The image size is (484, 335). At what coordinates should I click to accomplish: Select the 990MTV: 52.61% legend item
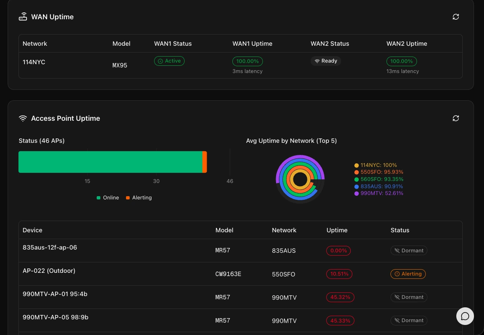click(379, 193)
